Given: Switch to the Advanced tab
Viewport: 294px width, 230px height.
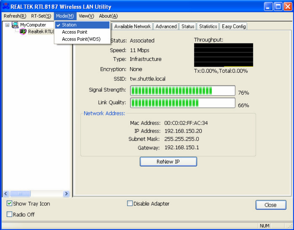Looking at the screenshot, I should coord(166,26).
